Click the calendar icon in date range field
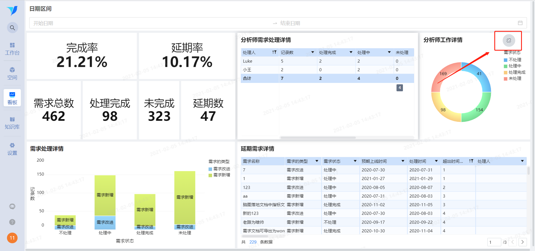Screen dimensions: 535x251 [x=520, y=23]
